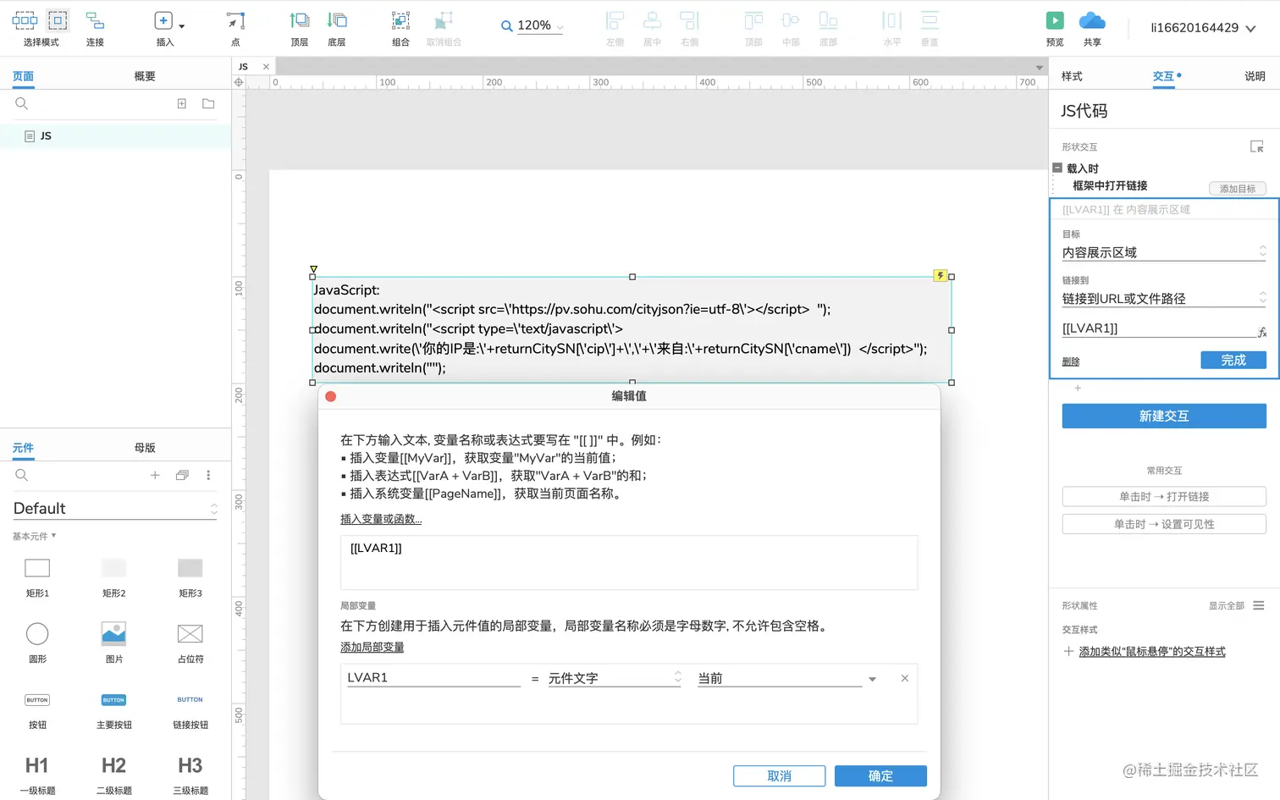Switch to the 页面 tab
Image resolution: width=1280 pixels, height=800 pixels.
[x=23, y=76]
